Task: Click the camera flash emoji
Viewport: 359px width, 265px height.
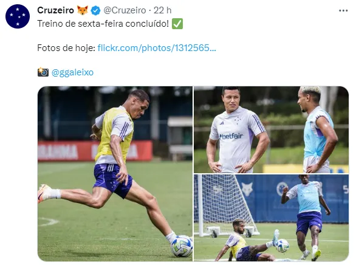Action: pyautogui.click(x=43, y=72)
